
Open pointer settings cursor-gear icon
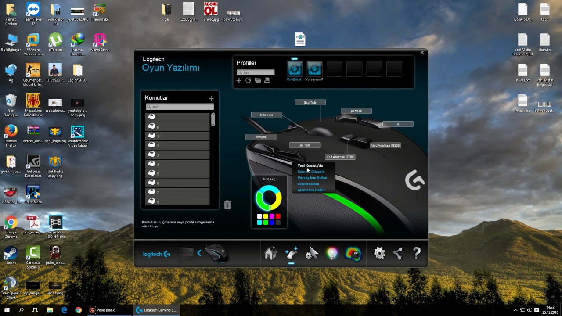(x=312, y=253)
